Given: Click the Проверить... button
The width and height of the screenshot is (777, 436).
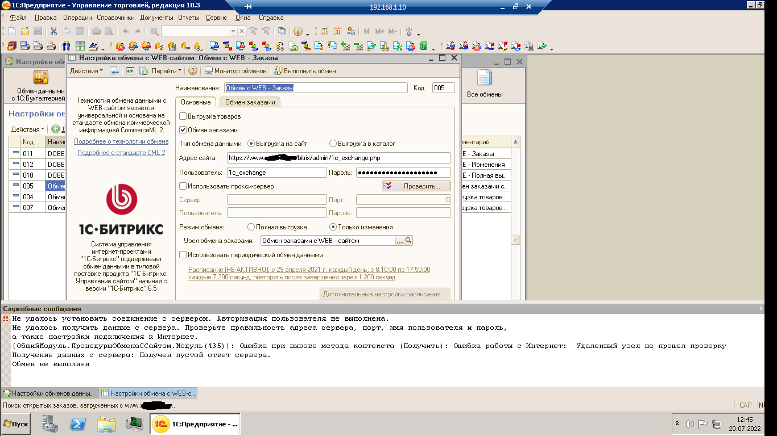Looking at the screenshot, I should point(416,186).
